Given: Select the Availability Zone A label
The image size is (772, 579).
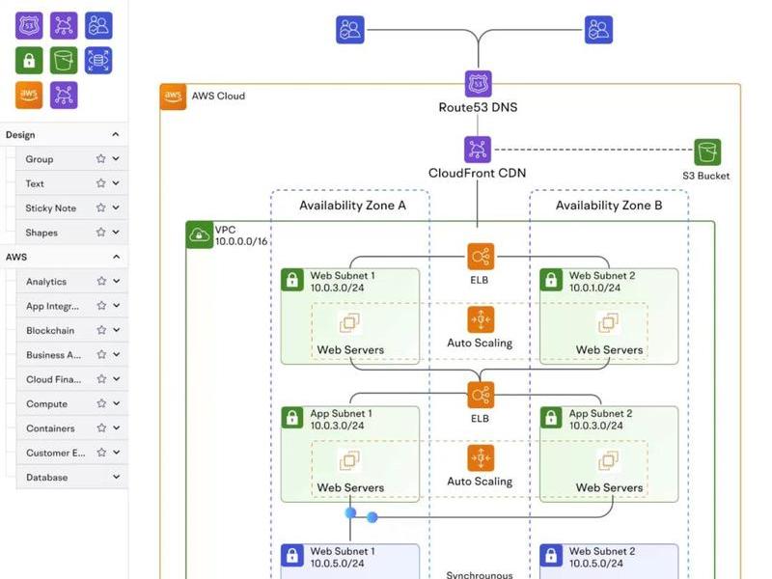Looking at the screenshot, I should [x=352, y=206].
